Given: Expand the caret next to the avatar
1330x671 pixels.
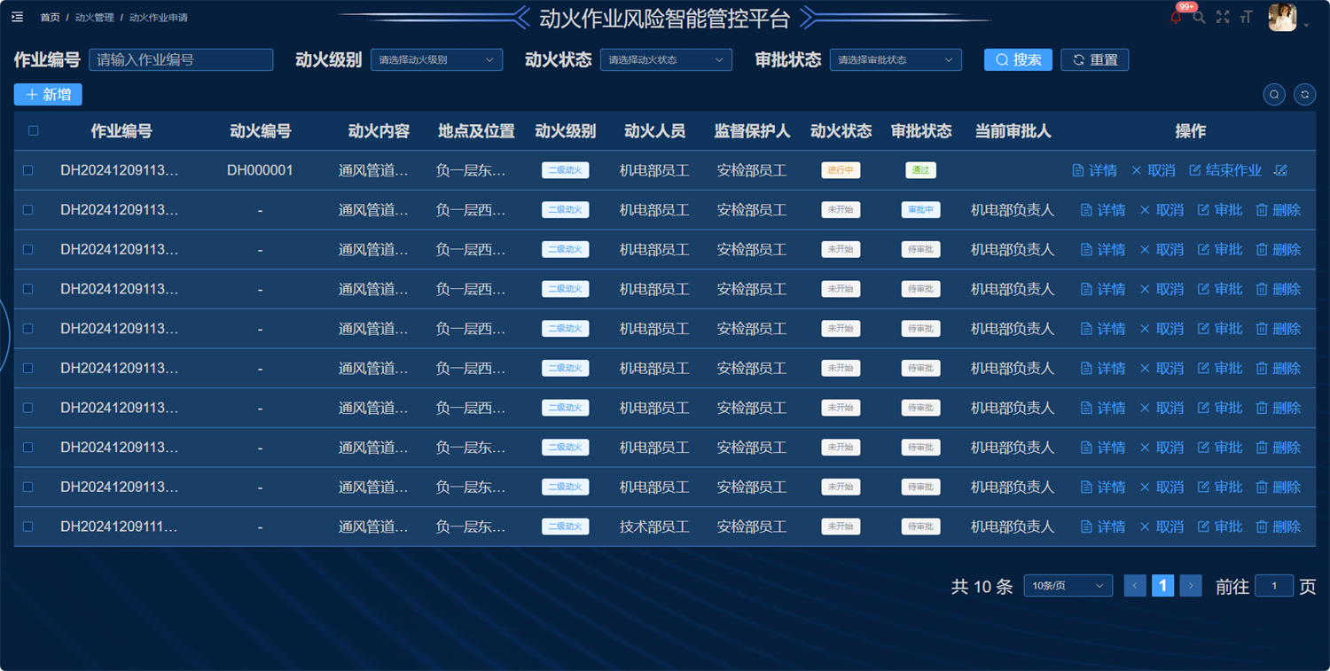Looking at the screenshot, I should click(1306, 25).
